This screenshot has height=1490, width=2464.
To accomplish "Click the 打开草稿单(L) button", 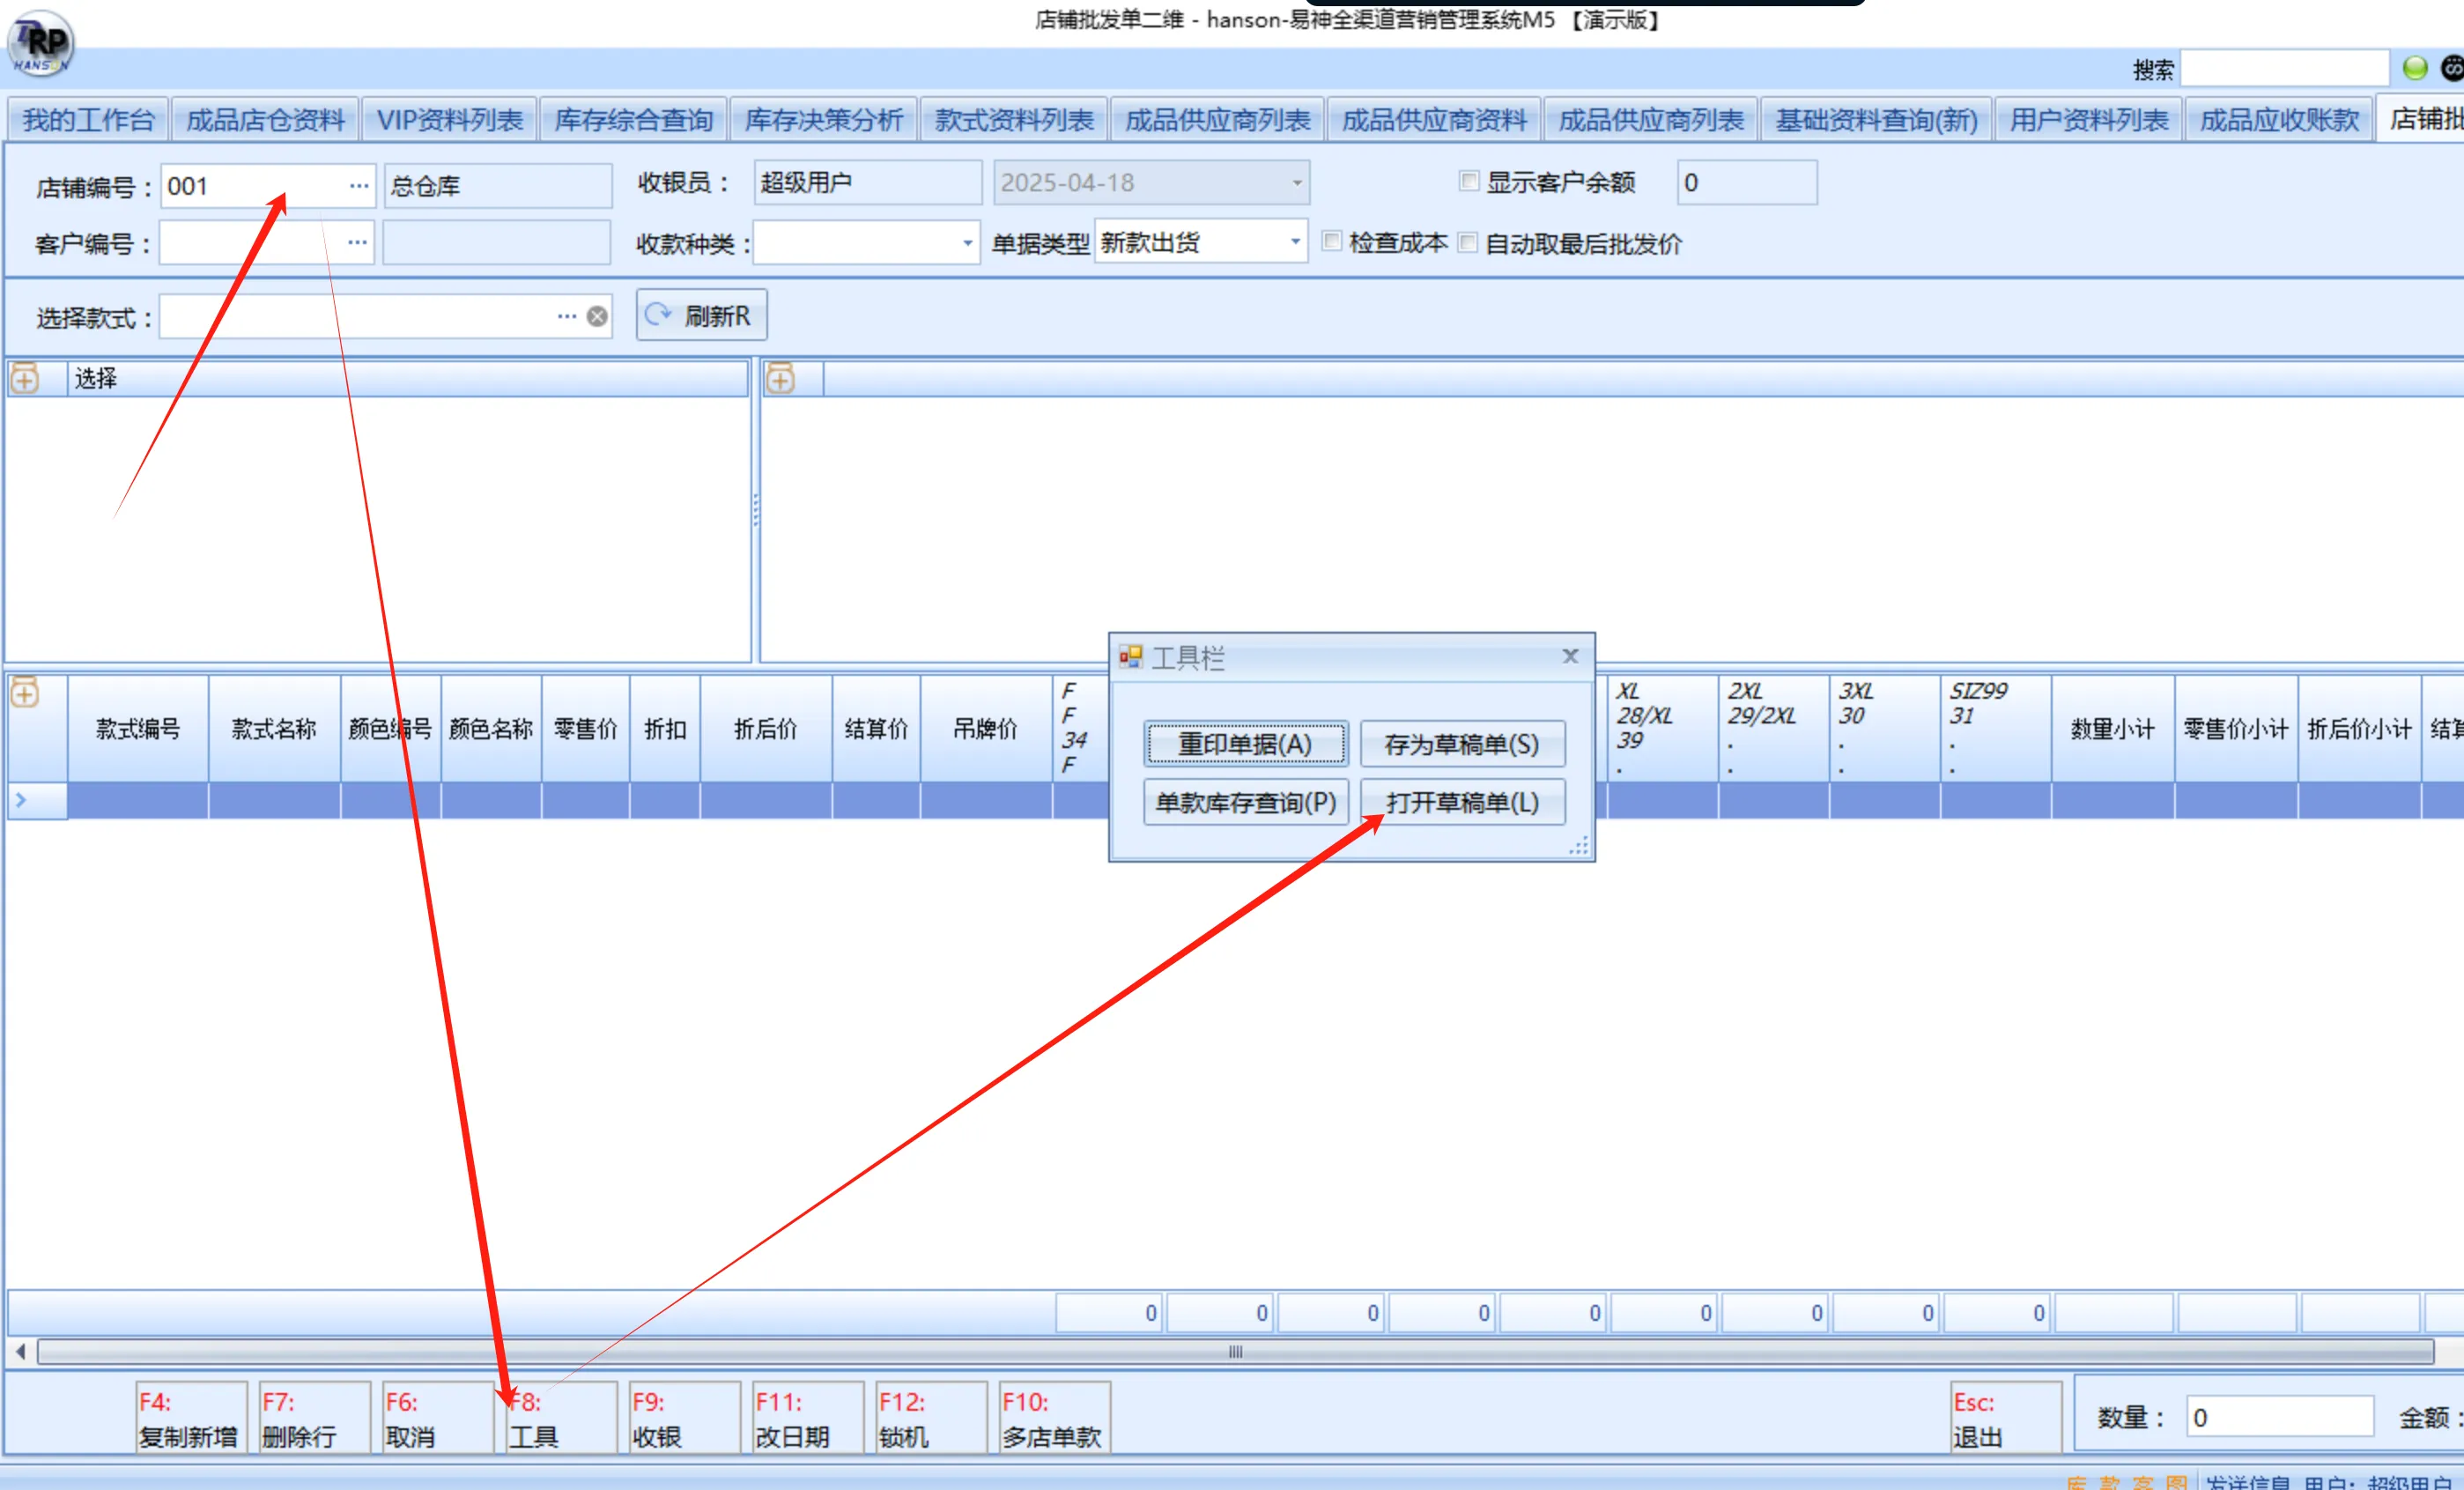I will [x=1462, y=802].
